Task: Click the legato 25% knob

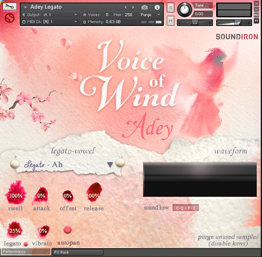Action: click(x=15, y=230)
